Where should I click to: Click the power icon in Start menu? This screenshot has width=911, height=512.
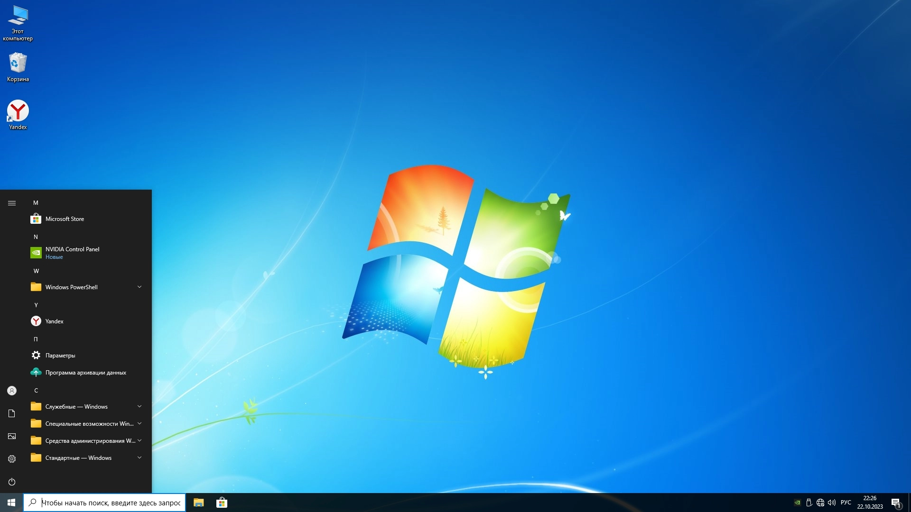pyautogui.click(x=12, y=482)
